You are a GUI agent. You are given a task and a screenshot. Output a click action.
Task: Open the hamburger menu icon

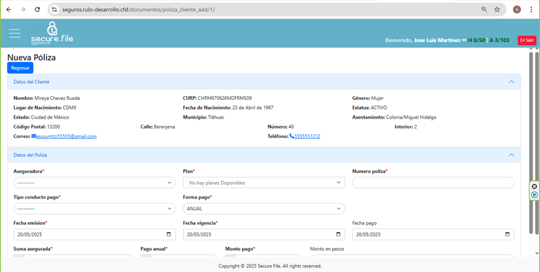click(x=14, y=34)
